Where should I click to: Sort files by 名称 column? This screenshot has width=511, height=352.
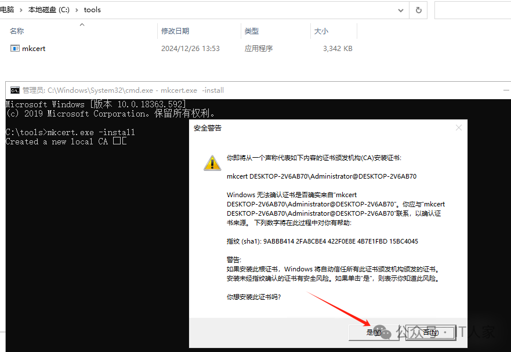pyautogui.click(x=17, y=31)
